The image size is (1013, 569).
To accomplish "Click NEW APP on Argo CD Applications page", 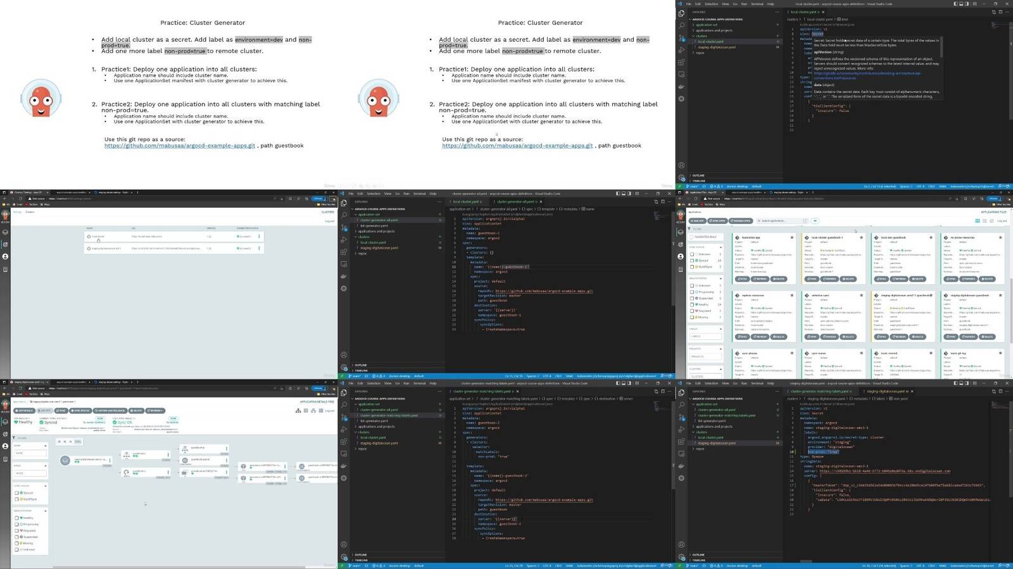I will 698,221.
